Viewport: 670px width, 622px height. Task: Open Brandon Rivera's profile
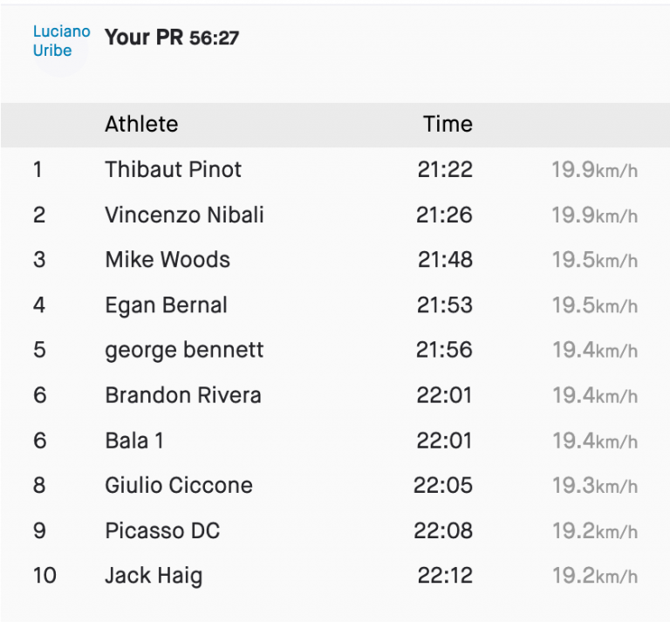point(182,395)
